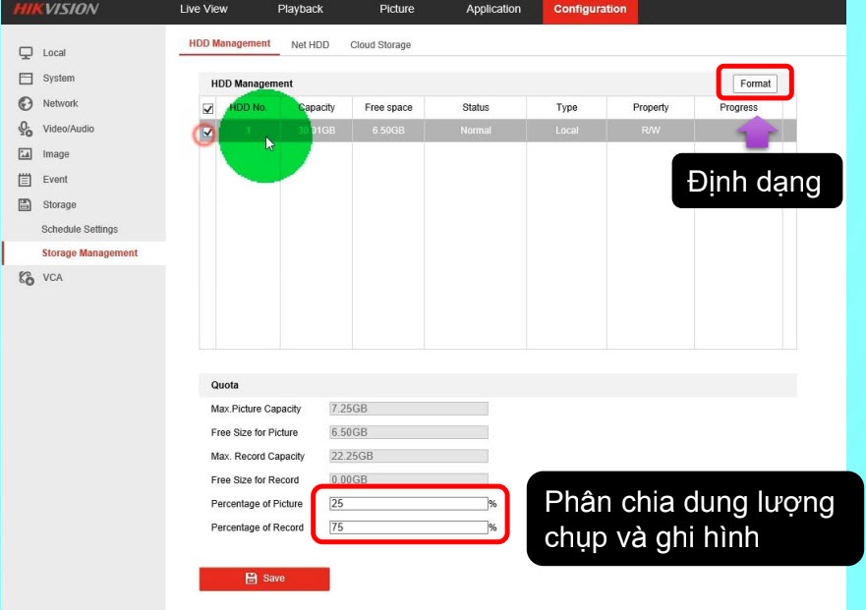Open the Schedule Settings submenu item
Image resolution: width=866 pixels, height=610 pixels.
pos(80,230)
